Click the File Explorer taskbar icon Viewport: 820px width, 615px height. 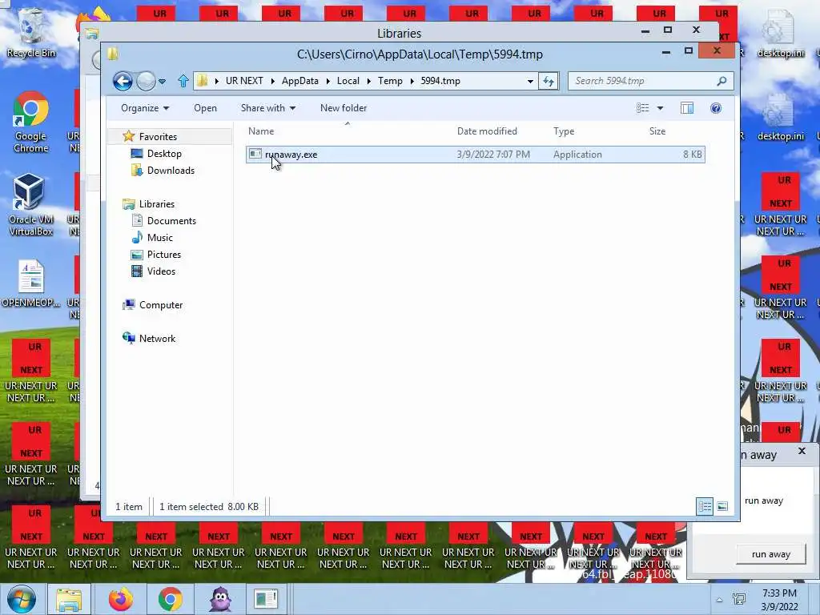[69, 599]
